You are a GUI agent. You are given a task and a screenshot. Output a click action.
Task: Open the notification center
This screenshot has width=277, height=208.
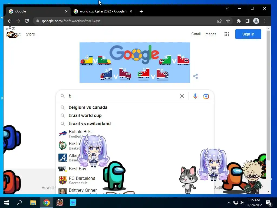point(269,203)
